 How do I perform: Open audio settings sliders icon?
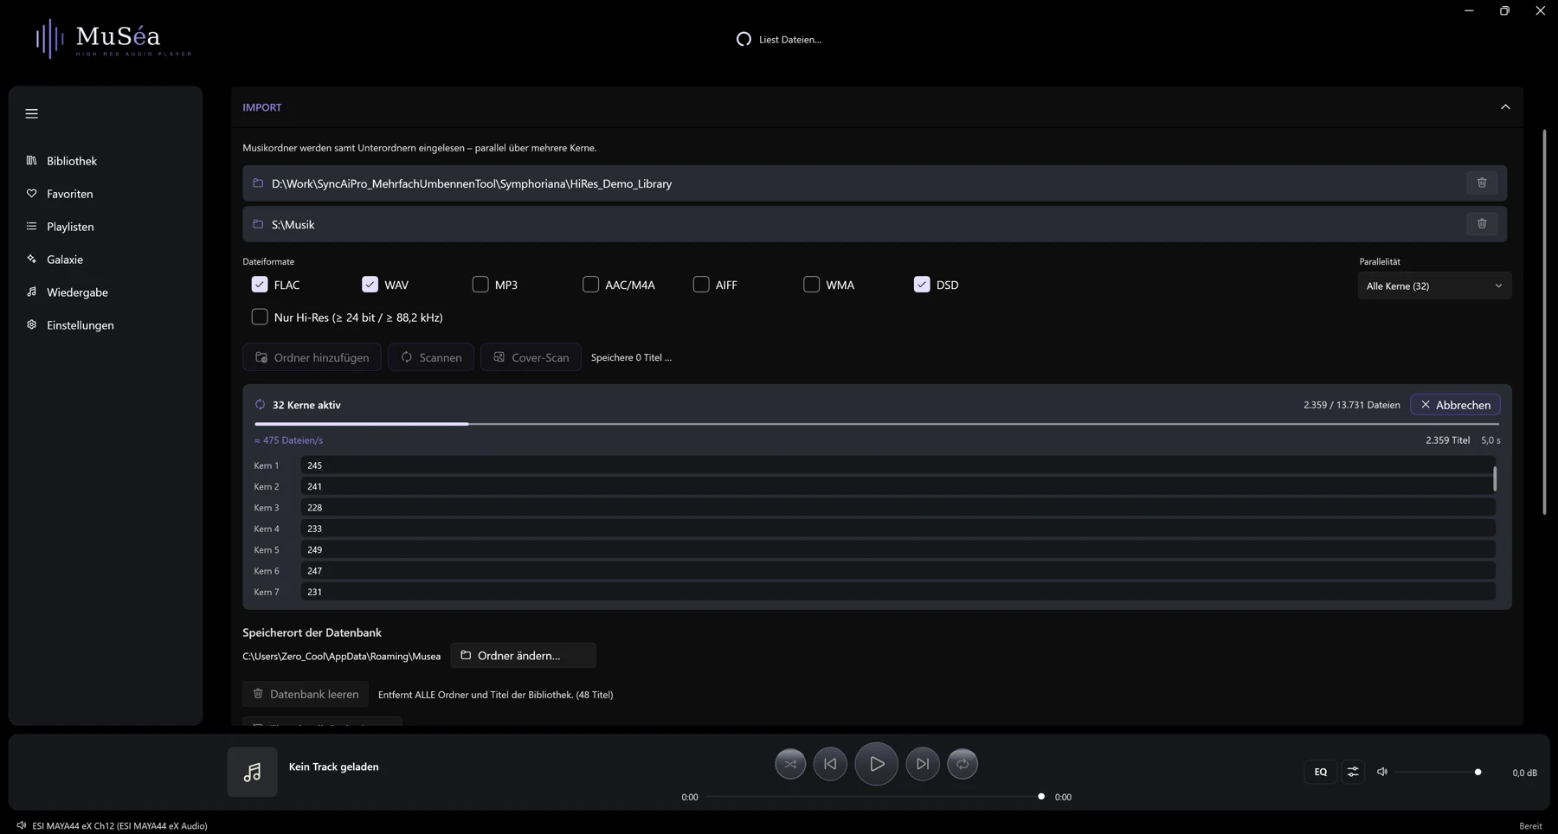[1353, 772]
